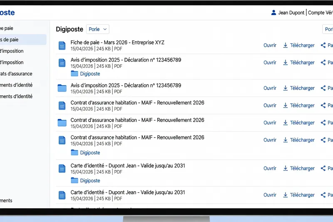333x222 pixels.
Task: Select sidebar item "rats d'assurance"
Action: (16, 74)
